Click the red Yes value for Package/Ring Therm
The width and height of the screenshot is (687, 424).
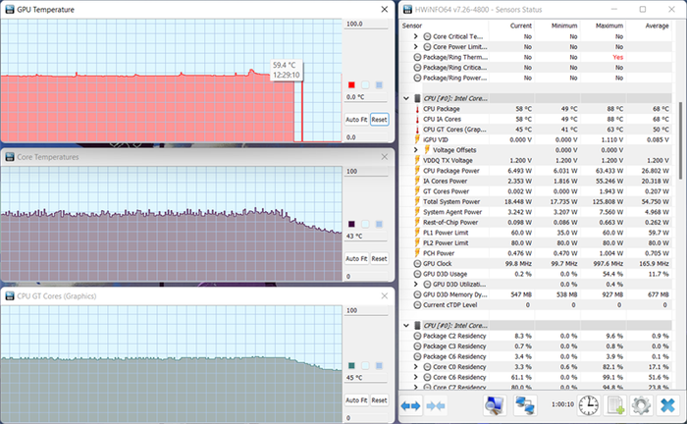pos(617,57)
